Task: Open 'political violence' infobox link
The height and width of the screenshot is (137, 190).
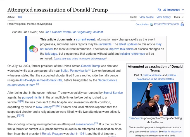Action: [152, 75]
